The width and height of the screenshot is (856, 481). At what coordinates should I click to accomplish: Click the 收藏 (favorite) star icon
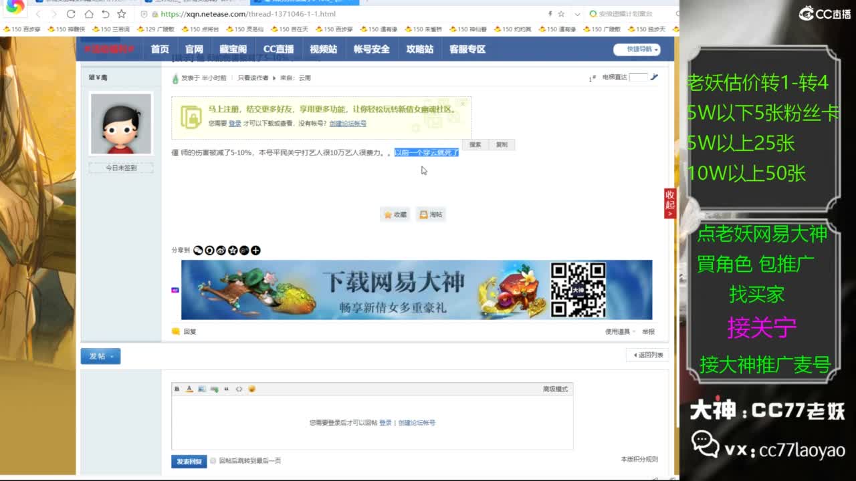click(395, 214)
